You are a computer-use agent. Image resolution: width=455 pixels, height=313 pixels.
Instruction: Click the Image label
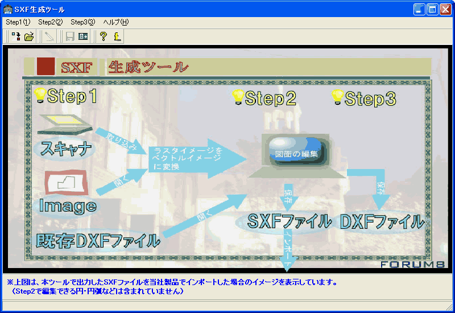[68, 206]
